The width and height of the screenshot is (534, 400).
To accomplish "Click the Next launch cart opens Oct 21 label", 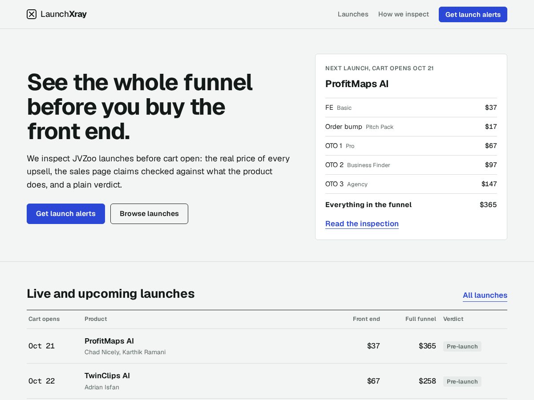I will click(380, 68).
